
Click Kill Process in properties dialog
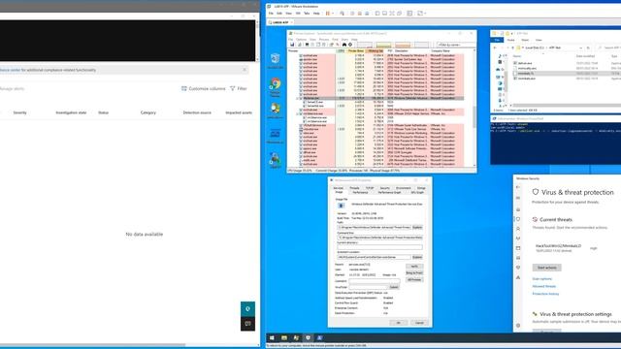[414, 280]
